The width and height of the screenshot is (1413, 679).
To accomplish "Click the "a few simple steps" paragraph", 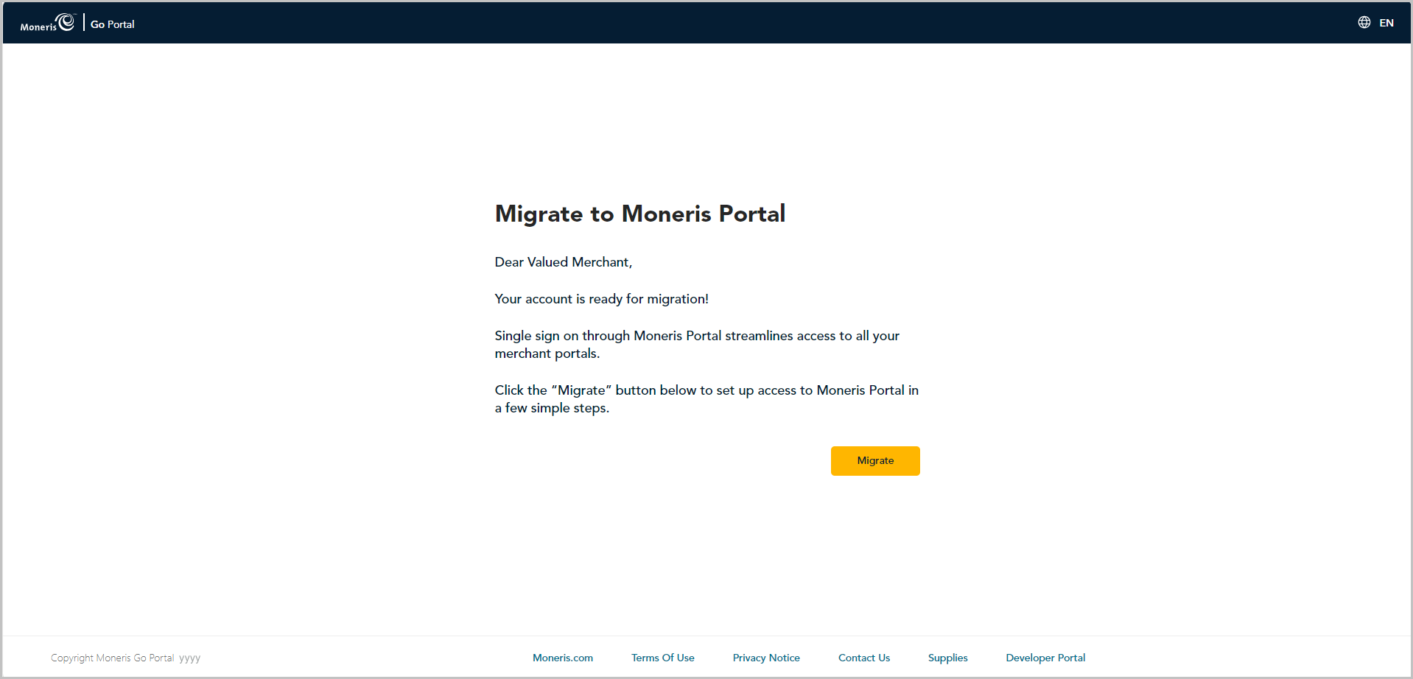I will [706, 399].
